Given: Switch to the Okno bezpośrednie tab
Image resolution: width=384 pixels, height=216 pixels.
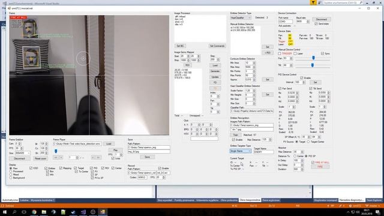Looking at the screenshot, I should pos(250,200).
